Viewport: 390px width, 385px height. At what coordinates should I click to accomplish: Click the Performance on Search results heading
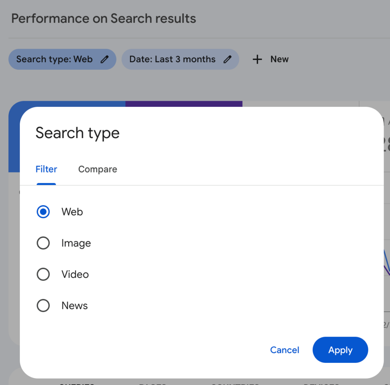pos(104,18)
